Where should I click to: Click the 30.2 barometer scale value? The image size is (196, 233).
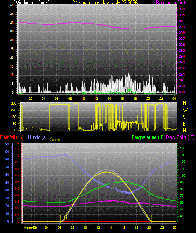click(182, 9)
